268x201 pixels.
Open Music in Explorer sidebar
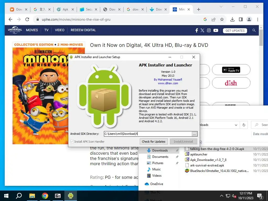(156, 169)
